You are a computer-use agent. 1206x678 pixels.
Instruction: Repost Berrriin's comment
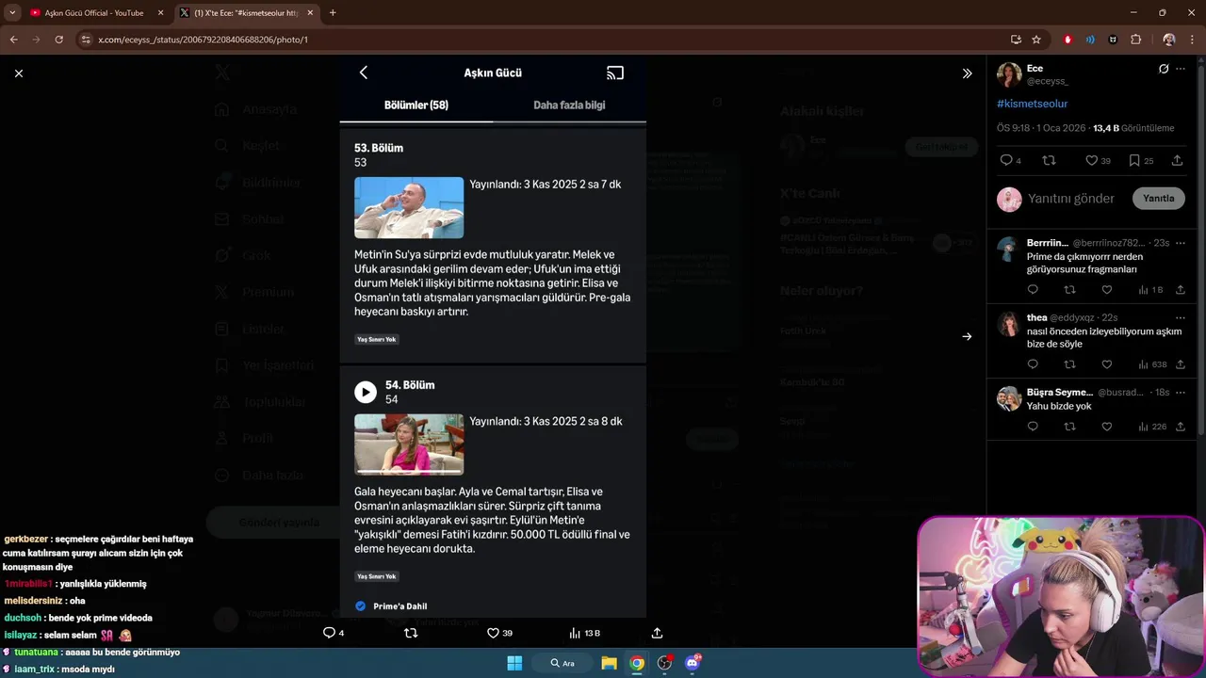tap(1069, 290)
